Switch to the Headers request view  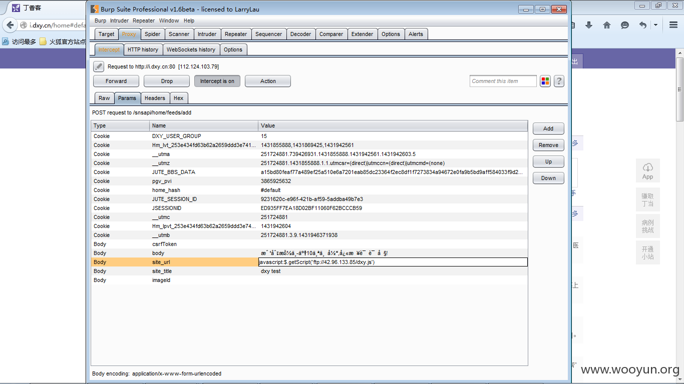(x=155, y=98)
